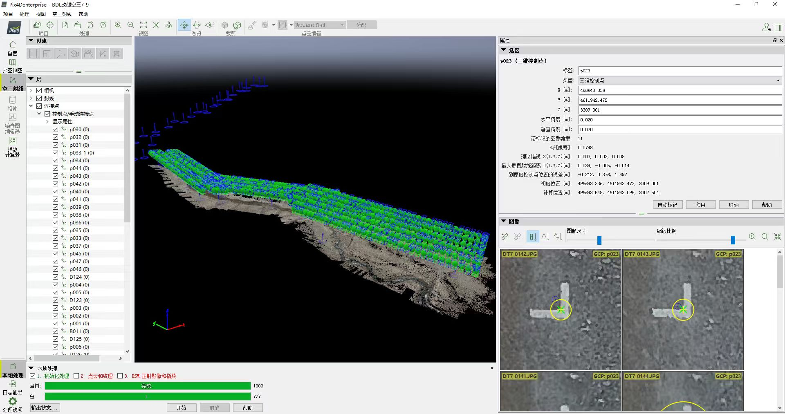This screenshot has height=414, width=785.
Task: Click the 输出状态... button
Action: 45,408
